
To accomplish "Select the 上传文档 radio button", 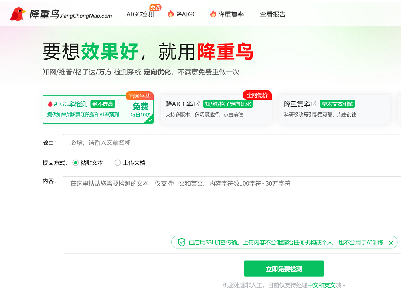I will coord(117,162).
